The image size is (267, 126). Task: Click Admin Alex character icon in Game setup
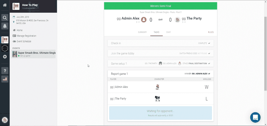pyautogui.click(x=180, y=64)
